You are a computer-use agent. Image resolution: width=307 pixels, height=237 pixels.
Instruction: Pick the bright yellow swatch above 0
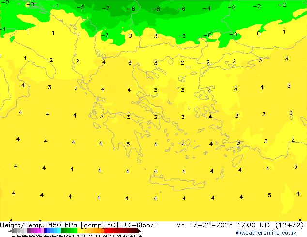(x=79, y=230)
